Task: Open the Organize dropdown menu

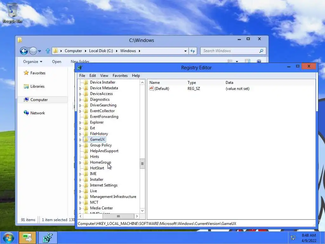Action: click(x=33, y=62)
